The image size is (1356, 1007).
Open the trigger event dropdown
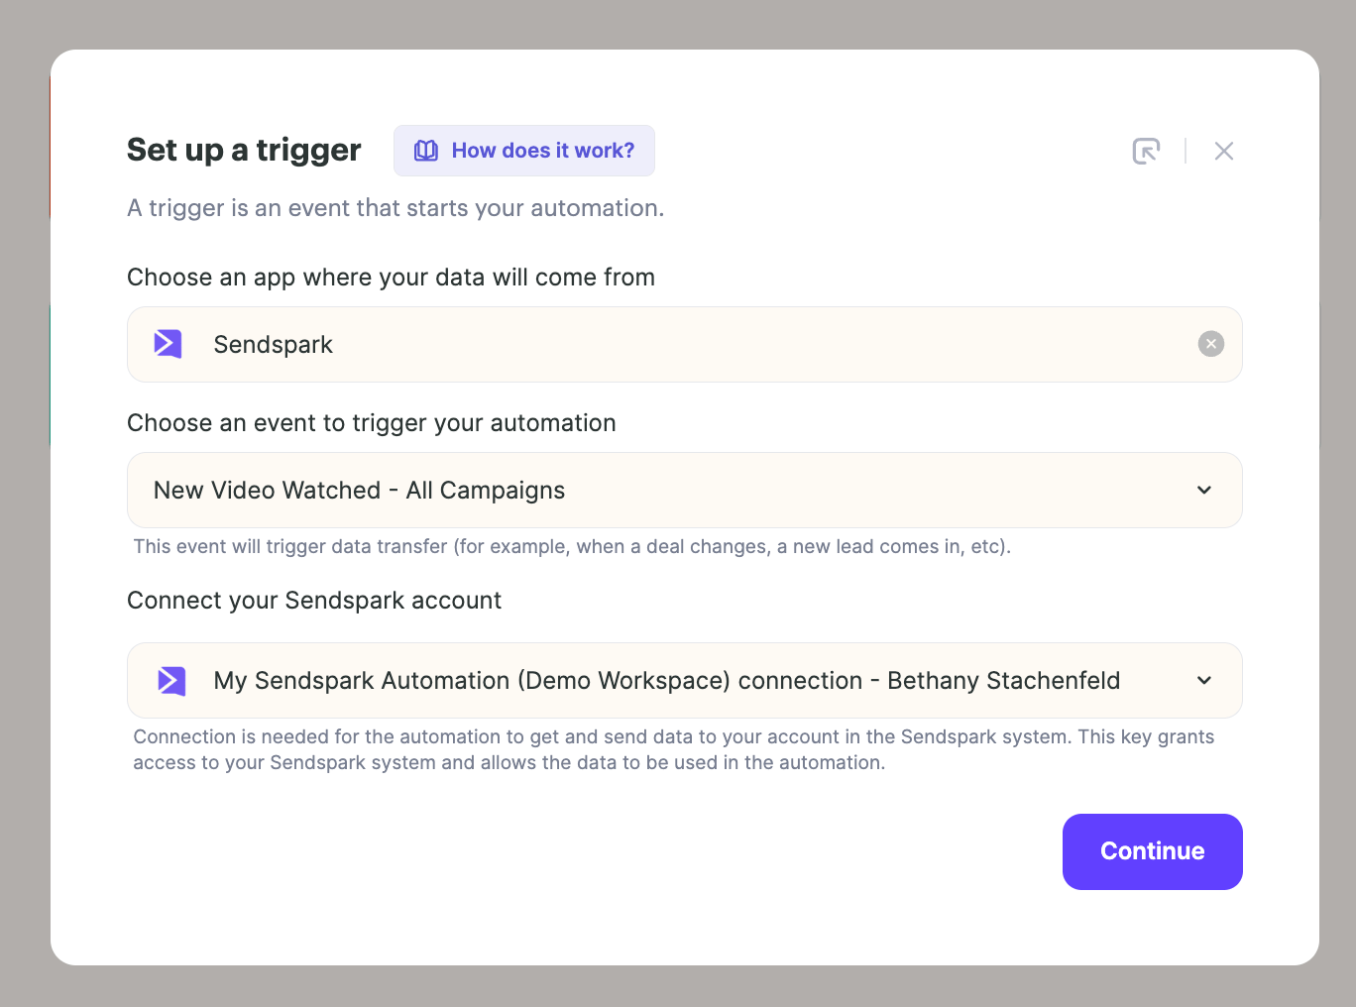(x=685, y=490)
